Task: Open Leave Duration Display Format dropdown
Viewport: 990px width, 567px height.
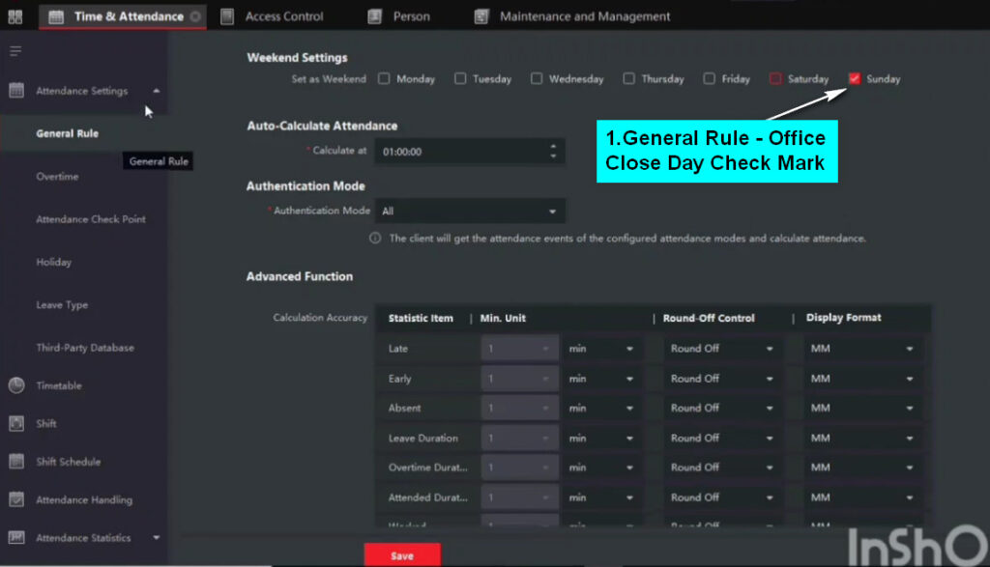Action: point(861,439)
